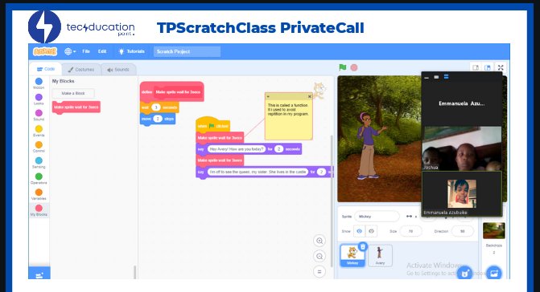Screen dimensions: 540x292
Task: Click the Choose a Backdrop button
Action: click(494, 273)
